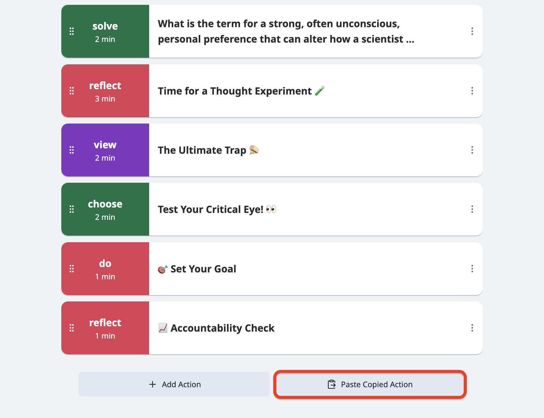Image resolution: width=544 pixels, height=418 pixels.
Task: Open the options menu for Accountability Check
Action: pos(472,328)
